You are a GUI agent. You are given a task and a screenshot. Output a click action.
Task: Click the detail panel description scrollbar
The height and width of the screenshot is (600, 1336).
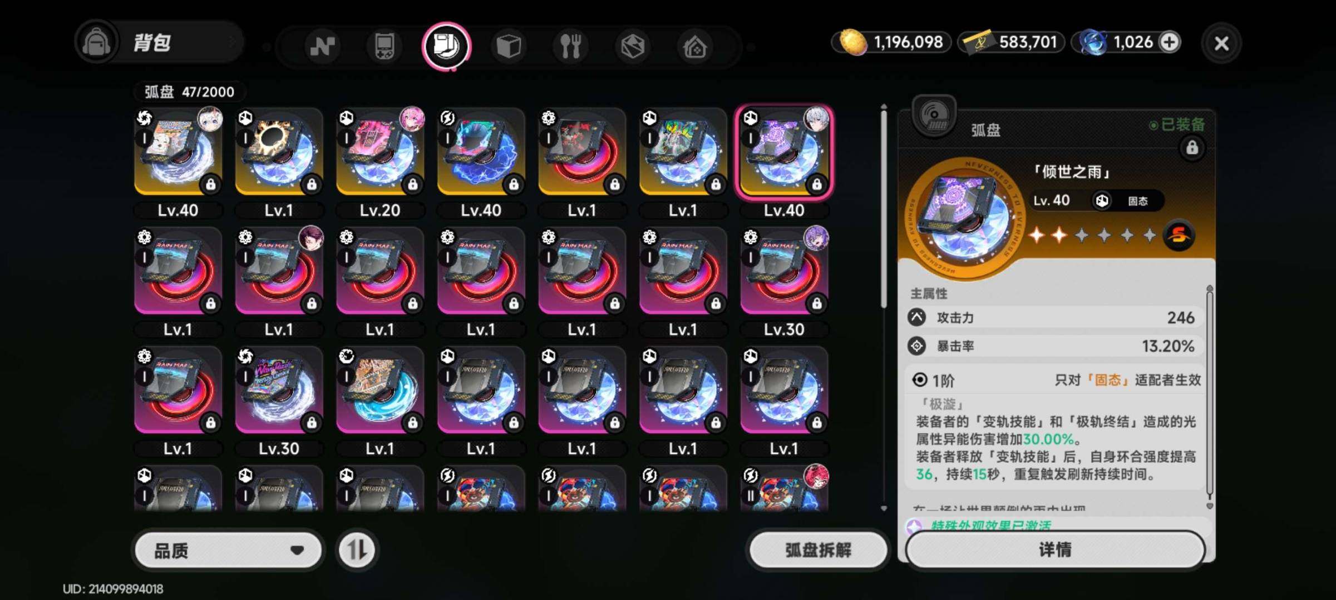click(x=1210, y=394)
